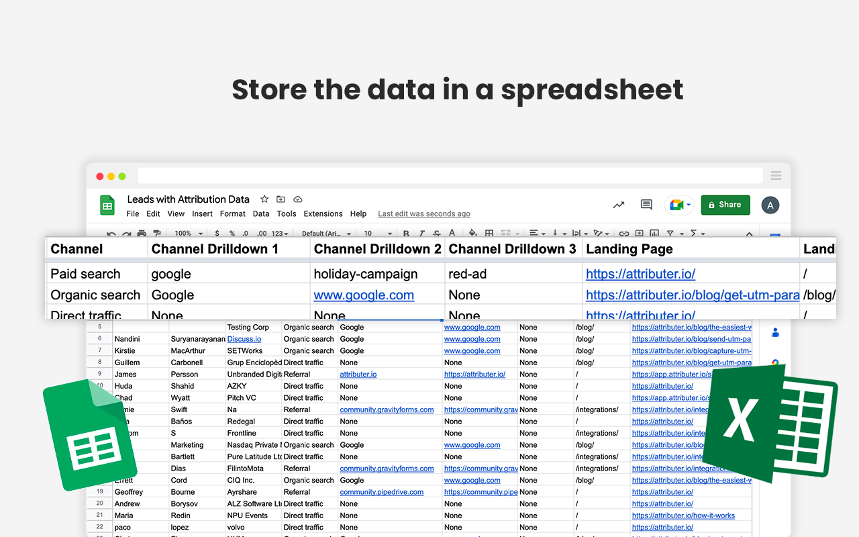Screen dimensions: 859x537
Task: Click the Undo icon in the toolbar
Action: coord(111,233)
